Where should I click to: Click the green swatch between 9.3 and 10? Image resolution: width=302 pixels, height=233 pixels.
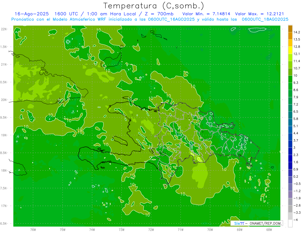click(290, 79)
